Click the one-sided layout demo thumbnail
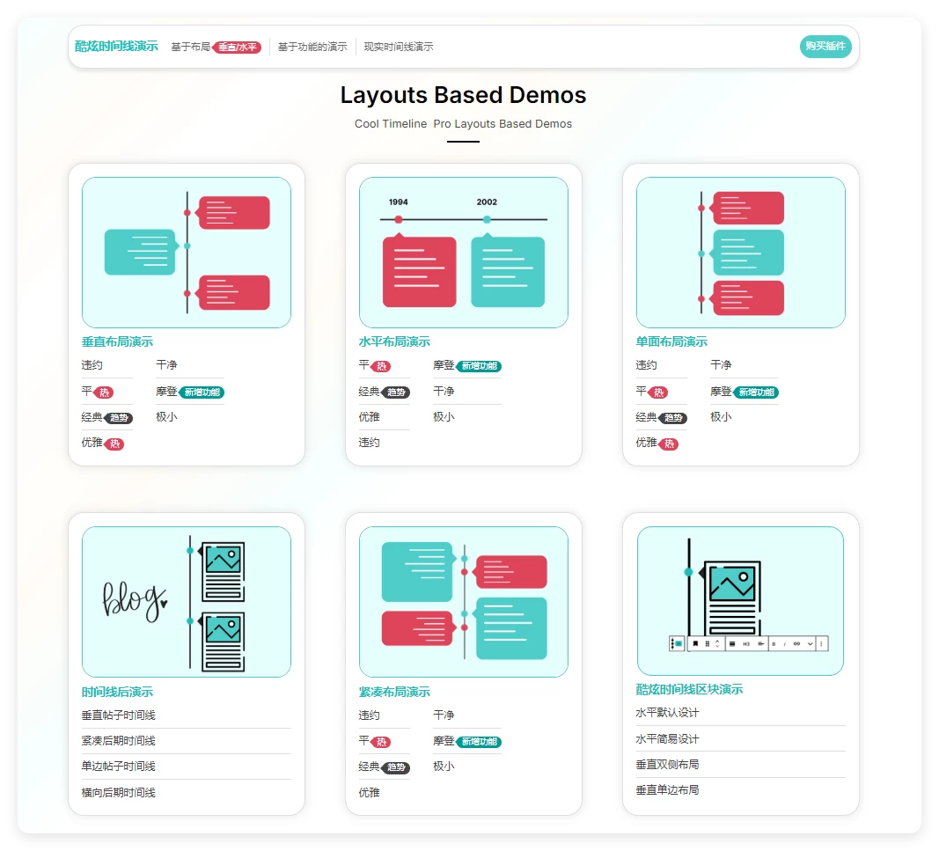The image size is (939, 851). [740, 253]
